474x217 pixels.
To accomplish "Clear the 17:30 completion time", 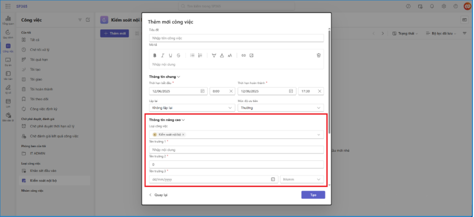I will [320, 91].
